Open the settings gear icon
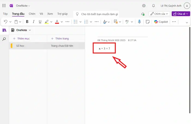 [x=144, y=5]
